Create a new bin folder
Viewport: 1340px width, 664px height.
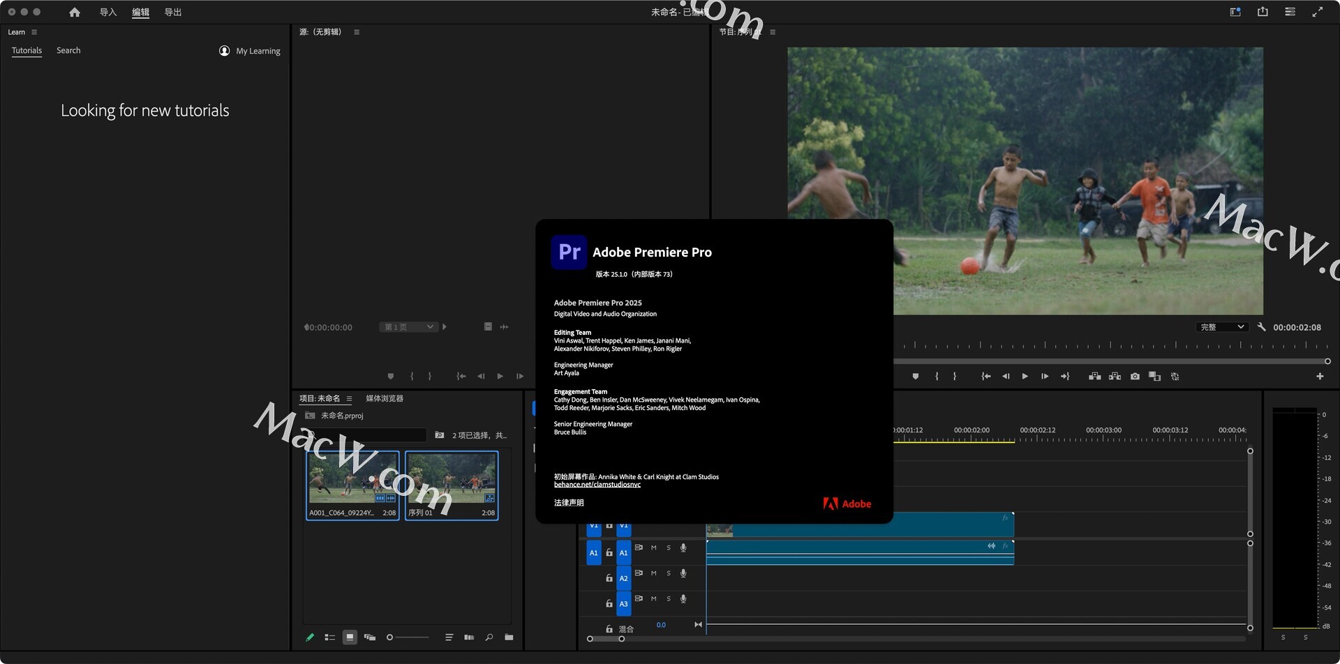(x=509, y=637)
